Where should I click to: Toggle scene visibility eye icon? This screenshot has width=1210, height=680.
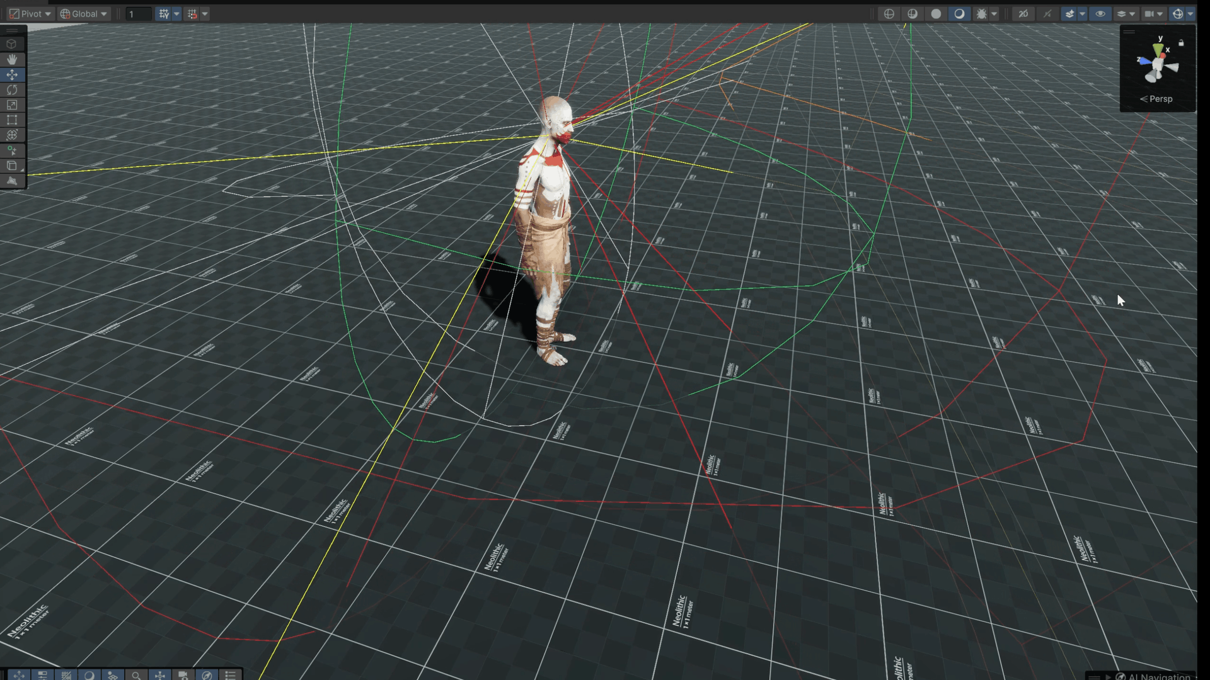tap(1100, 14)
